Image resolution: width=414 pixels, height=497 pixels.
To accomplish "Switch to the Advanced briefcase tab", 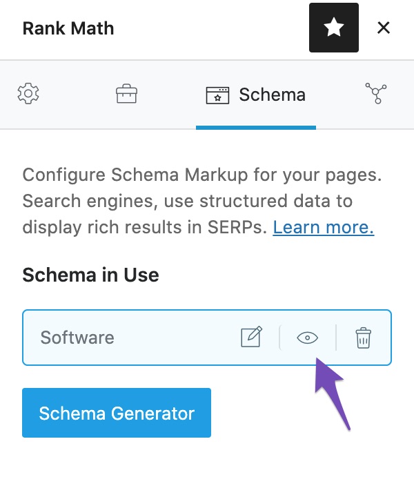I will point(126,94).
